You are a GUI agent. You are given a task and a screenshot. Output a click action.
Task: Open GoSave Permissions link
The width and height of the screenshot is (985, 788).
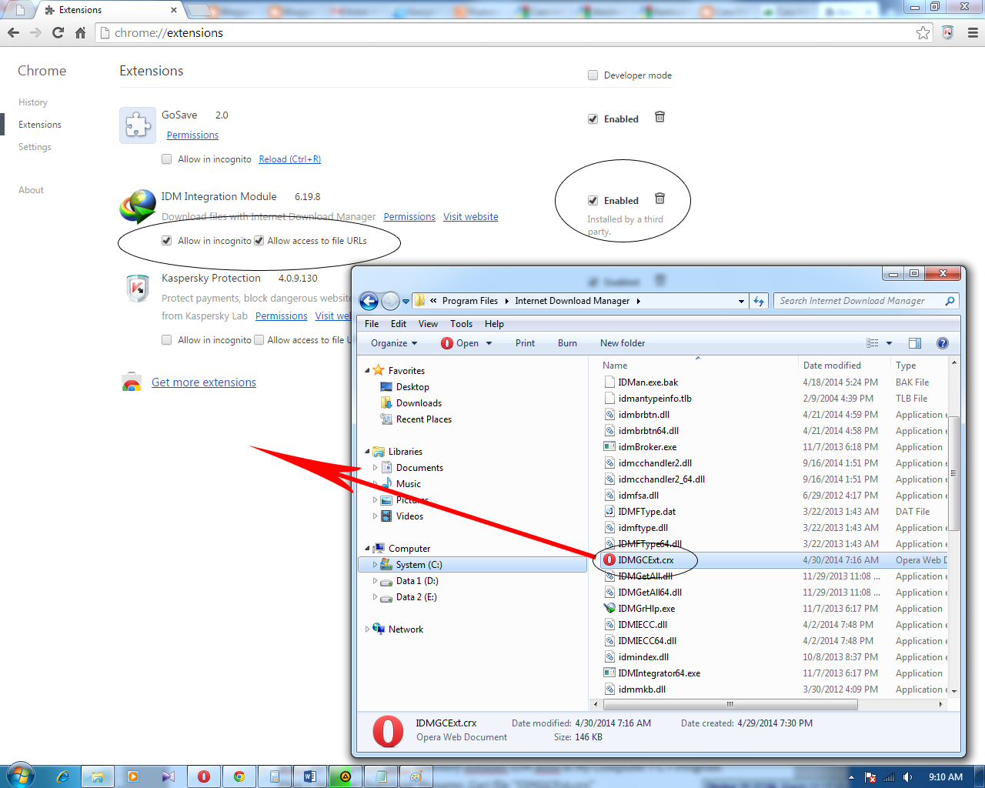(192, 135)
